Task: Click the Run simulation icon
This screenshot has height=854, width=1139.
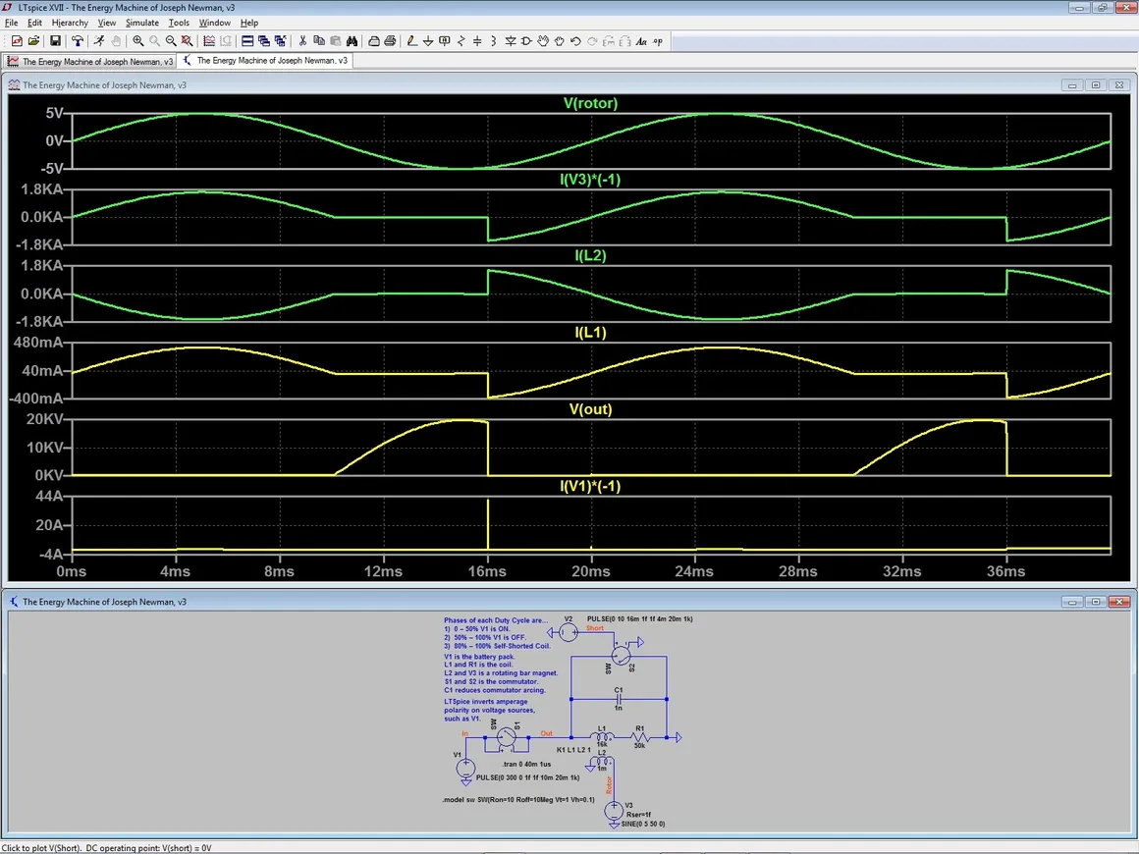Action: coord(99,41)
